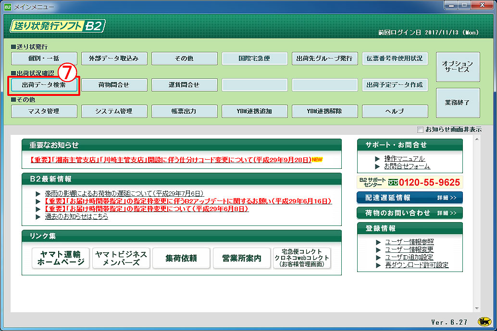The width and height of the screenshot is (497, 331).
Task: Click the B2 application icon in title bar
Action: pyautogui.click(x=8, y=7)
